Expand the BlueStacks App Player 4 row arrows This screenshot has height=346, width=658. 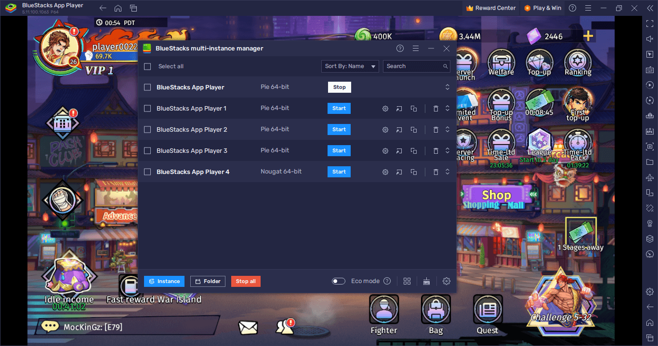[x=447, y=172]
